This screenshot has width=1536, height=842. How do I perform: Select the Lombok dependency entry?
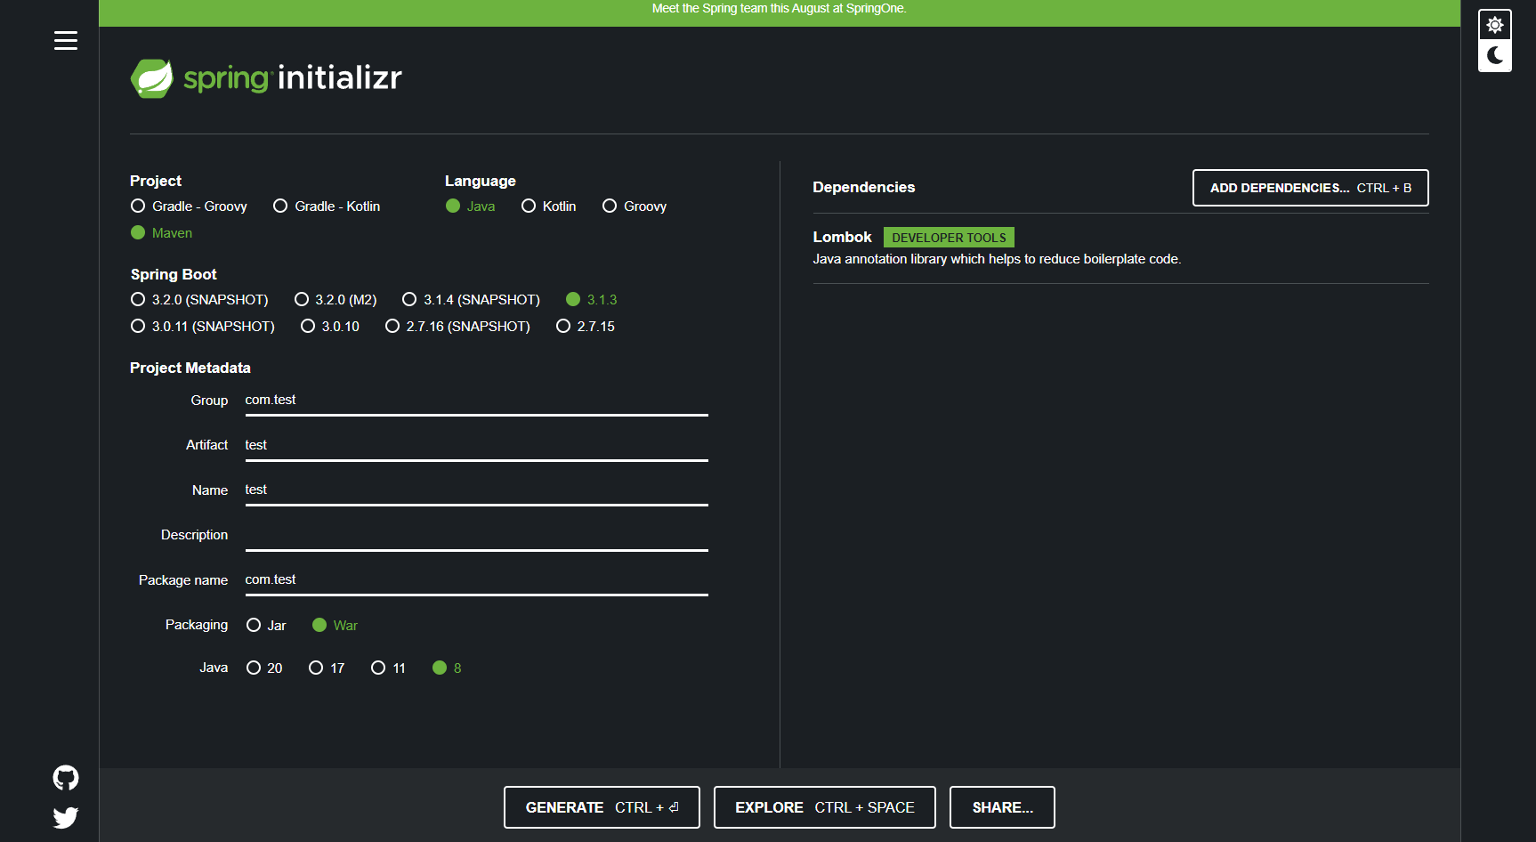(x=842, y=237)
